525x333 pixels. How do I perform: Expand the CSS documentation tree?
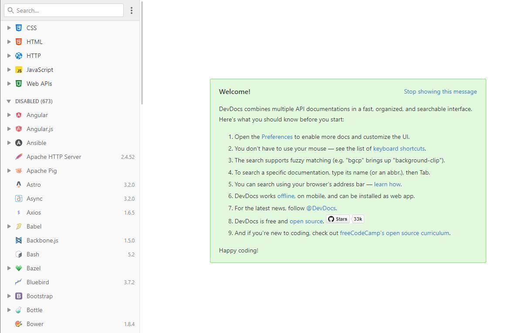pos(9,28)
